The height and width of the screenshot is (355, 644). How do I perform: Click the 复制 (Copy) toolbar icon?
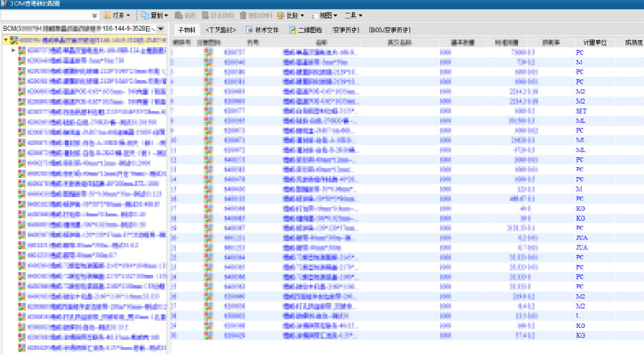[x=145, y=15]
